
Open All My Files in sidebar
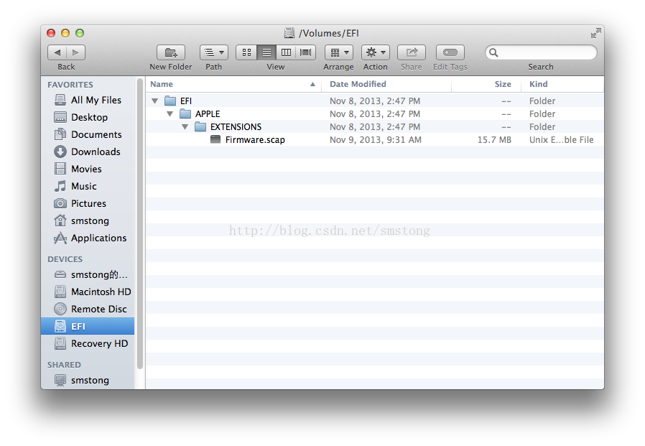click(88, 100)
